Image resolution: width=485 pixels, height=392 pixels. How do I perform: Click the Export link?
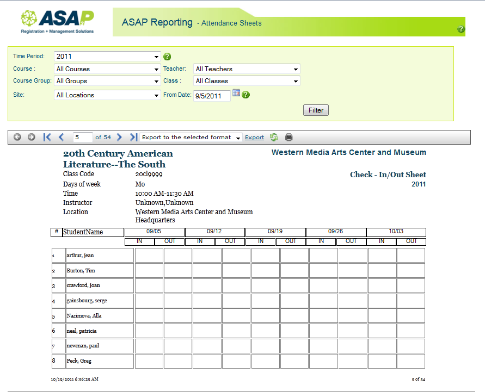[254, 138]
